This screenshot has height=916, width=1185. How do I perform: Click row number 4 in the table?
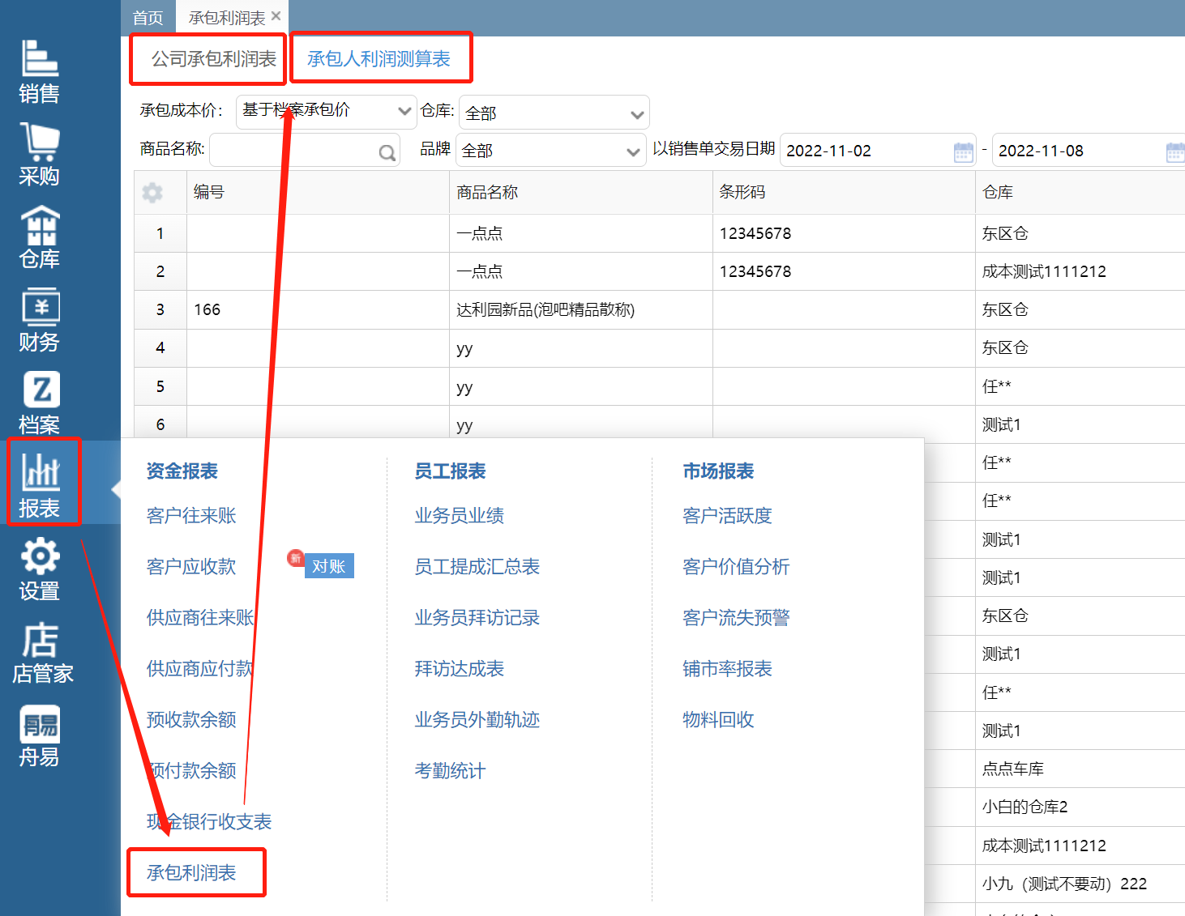pyautogui.click(x=160, y=348)
